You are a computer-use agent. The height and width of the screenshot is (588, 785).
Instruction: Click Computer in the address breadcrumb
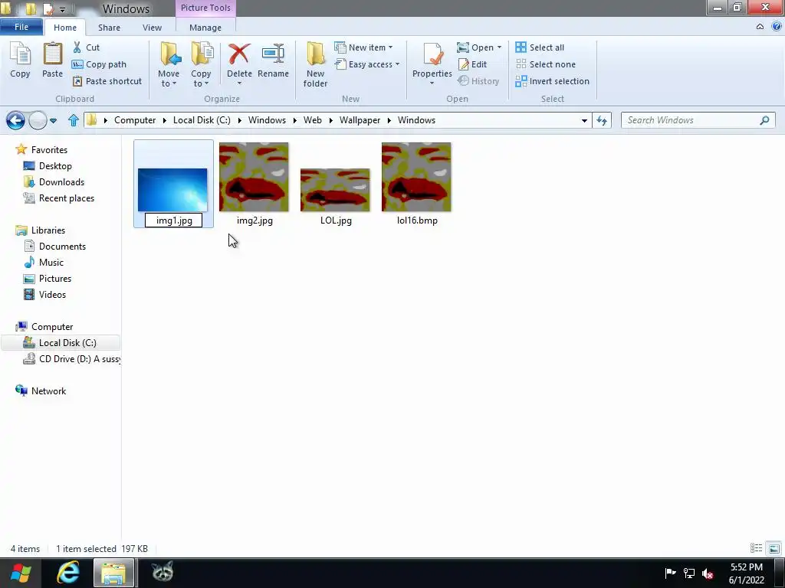[135, 120]
